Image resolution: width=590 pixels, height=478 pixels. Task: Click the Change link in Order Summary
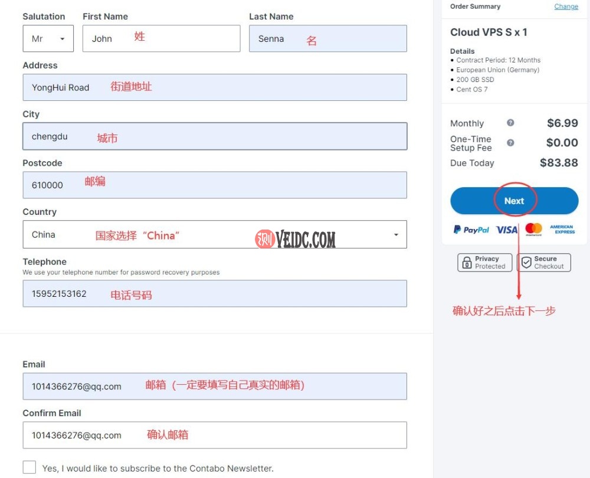pyautogui.click(x=566, y=6)
